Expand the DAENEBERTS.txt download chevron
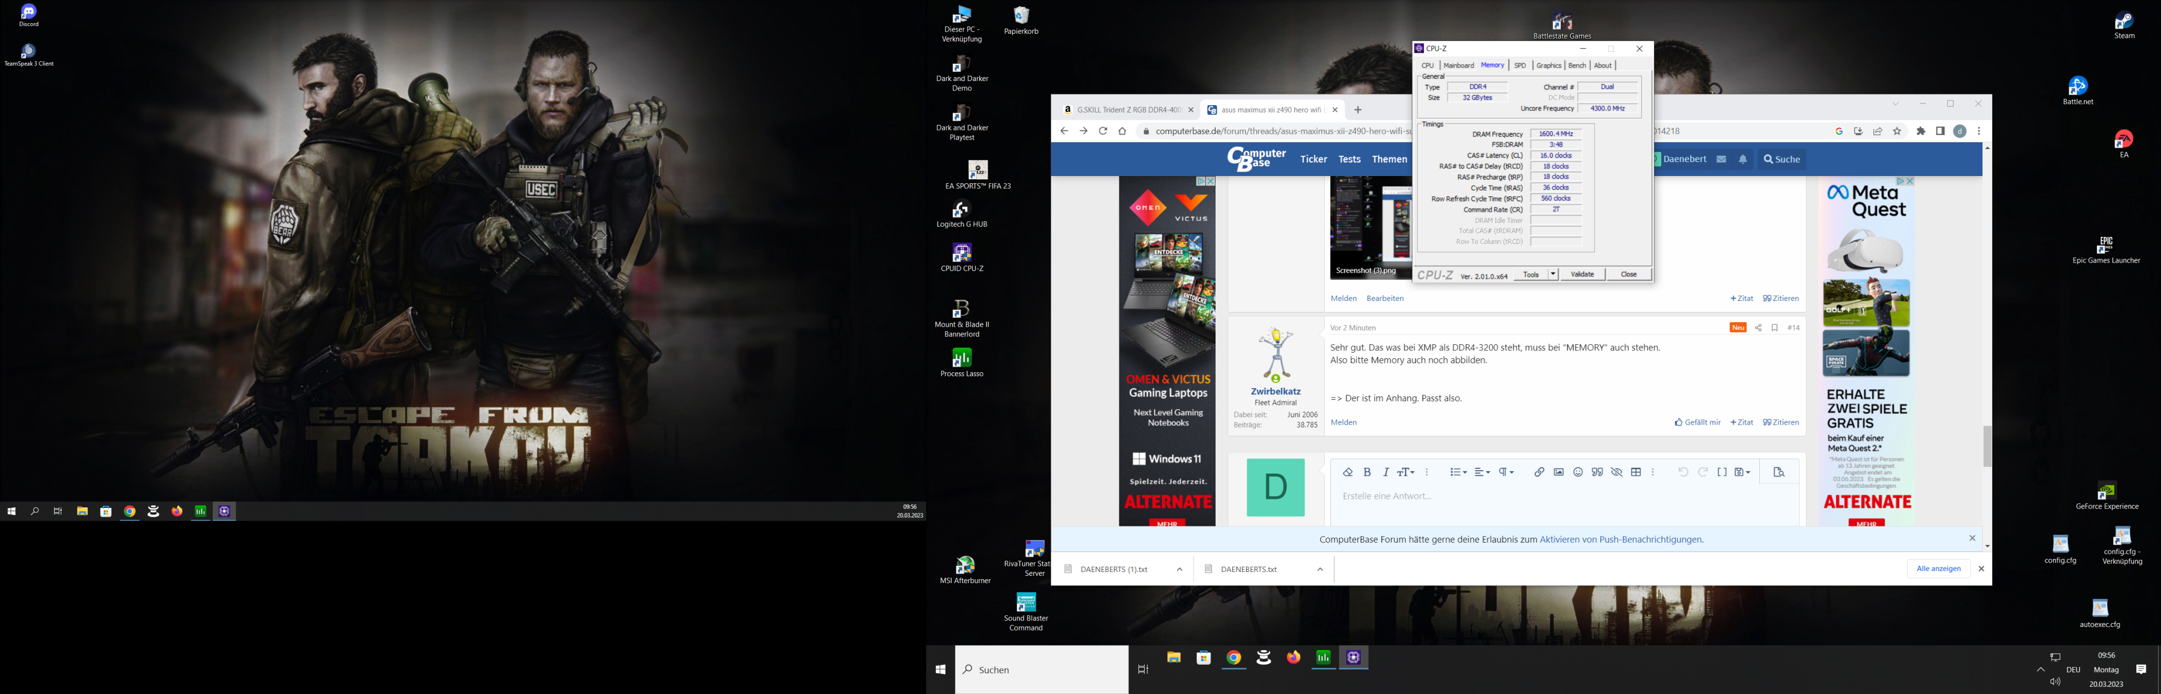This screenshot has height=694, width=2161. click(x=1320, y=569)
